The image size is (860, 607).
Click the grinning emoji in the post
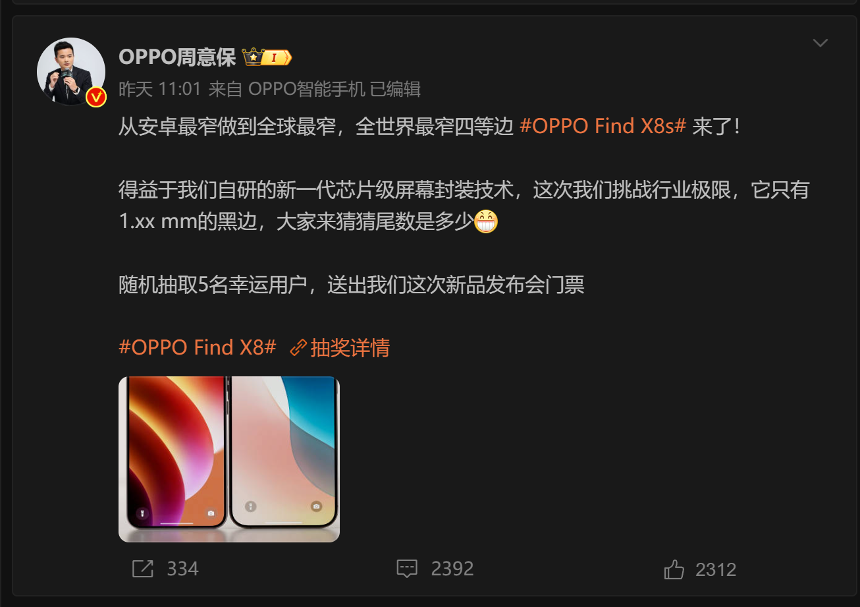(x=486, y=221)
